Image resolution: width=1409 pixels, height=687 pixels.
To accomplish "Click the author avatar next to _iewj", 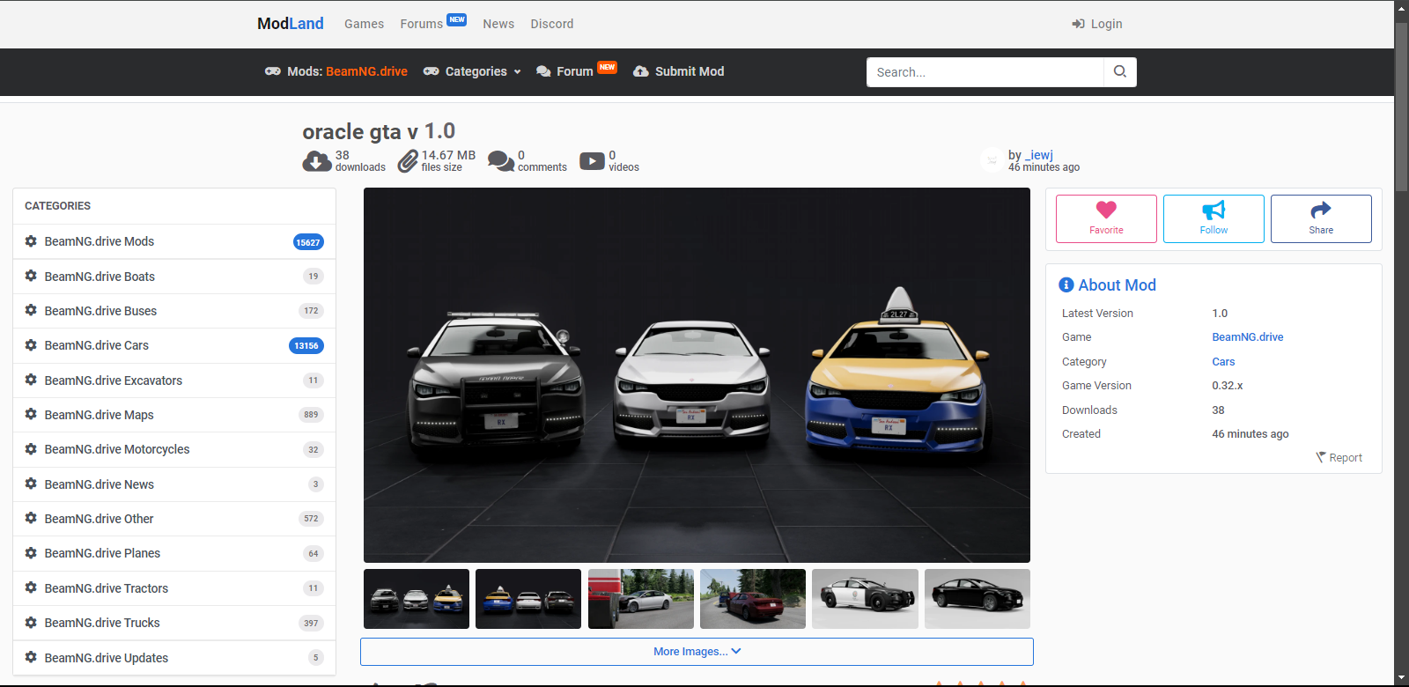I will [x=992, y=160].
